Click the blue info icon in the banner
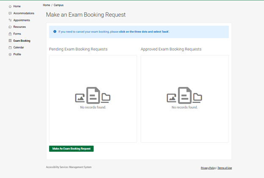The image size is (264, 178). [x=55, y=31]
